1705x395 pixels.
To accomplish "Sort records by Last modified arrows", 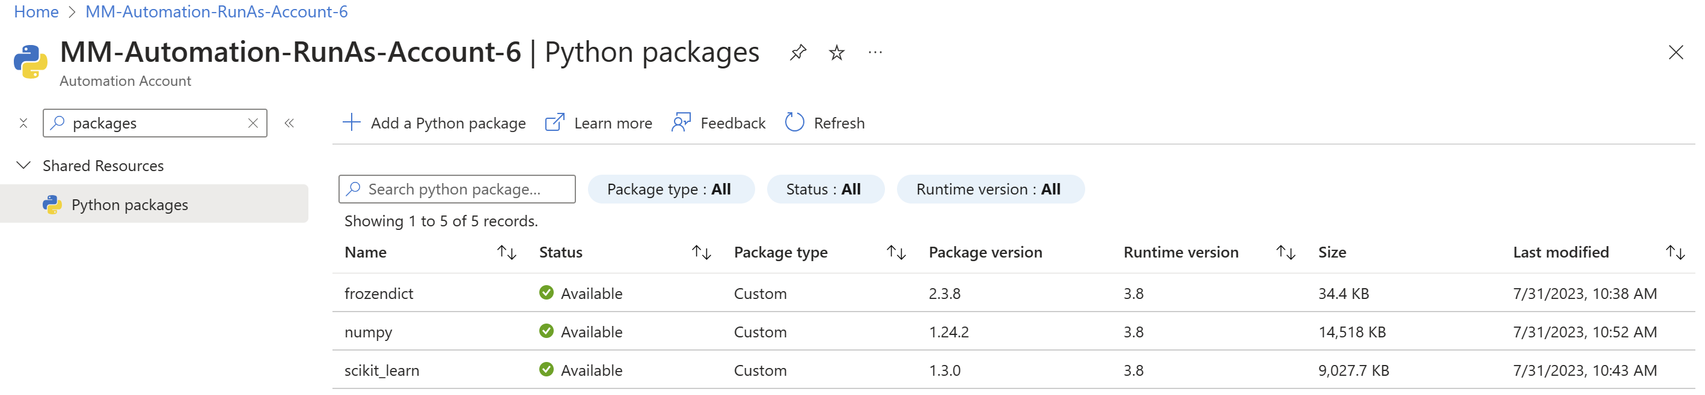I will [1674, 252].
